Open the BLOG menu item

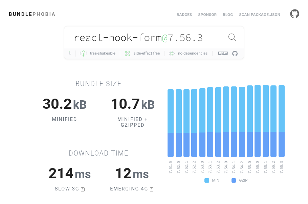[x=227, y=15]
